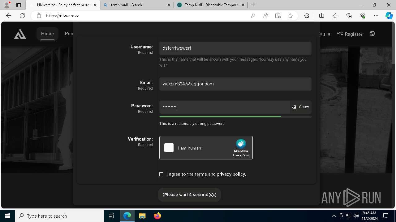Open the split screen icon
Screen dimensions: 396x222
pos(321,16)
